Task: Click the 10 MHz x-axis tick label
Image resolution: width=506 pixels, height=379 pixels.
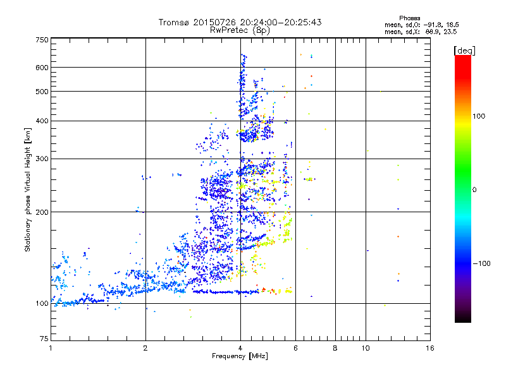Action: tap(366, 348)
